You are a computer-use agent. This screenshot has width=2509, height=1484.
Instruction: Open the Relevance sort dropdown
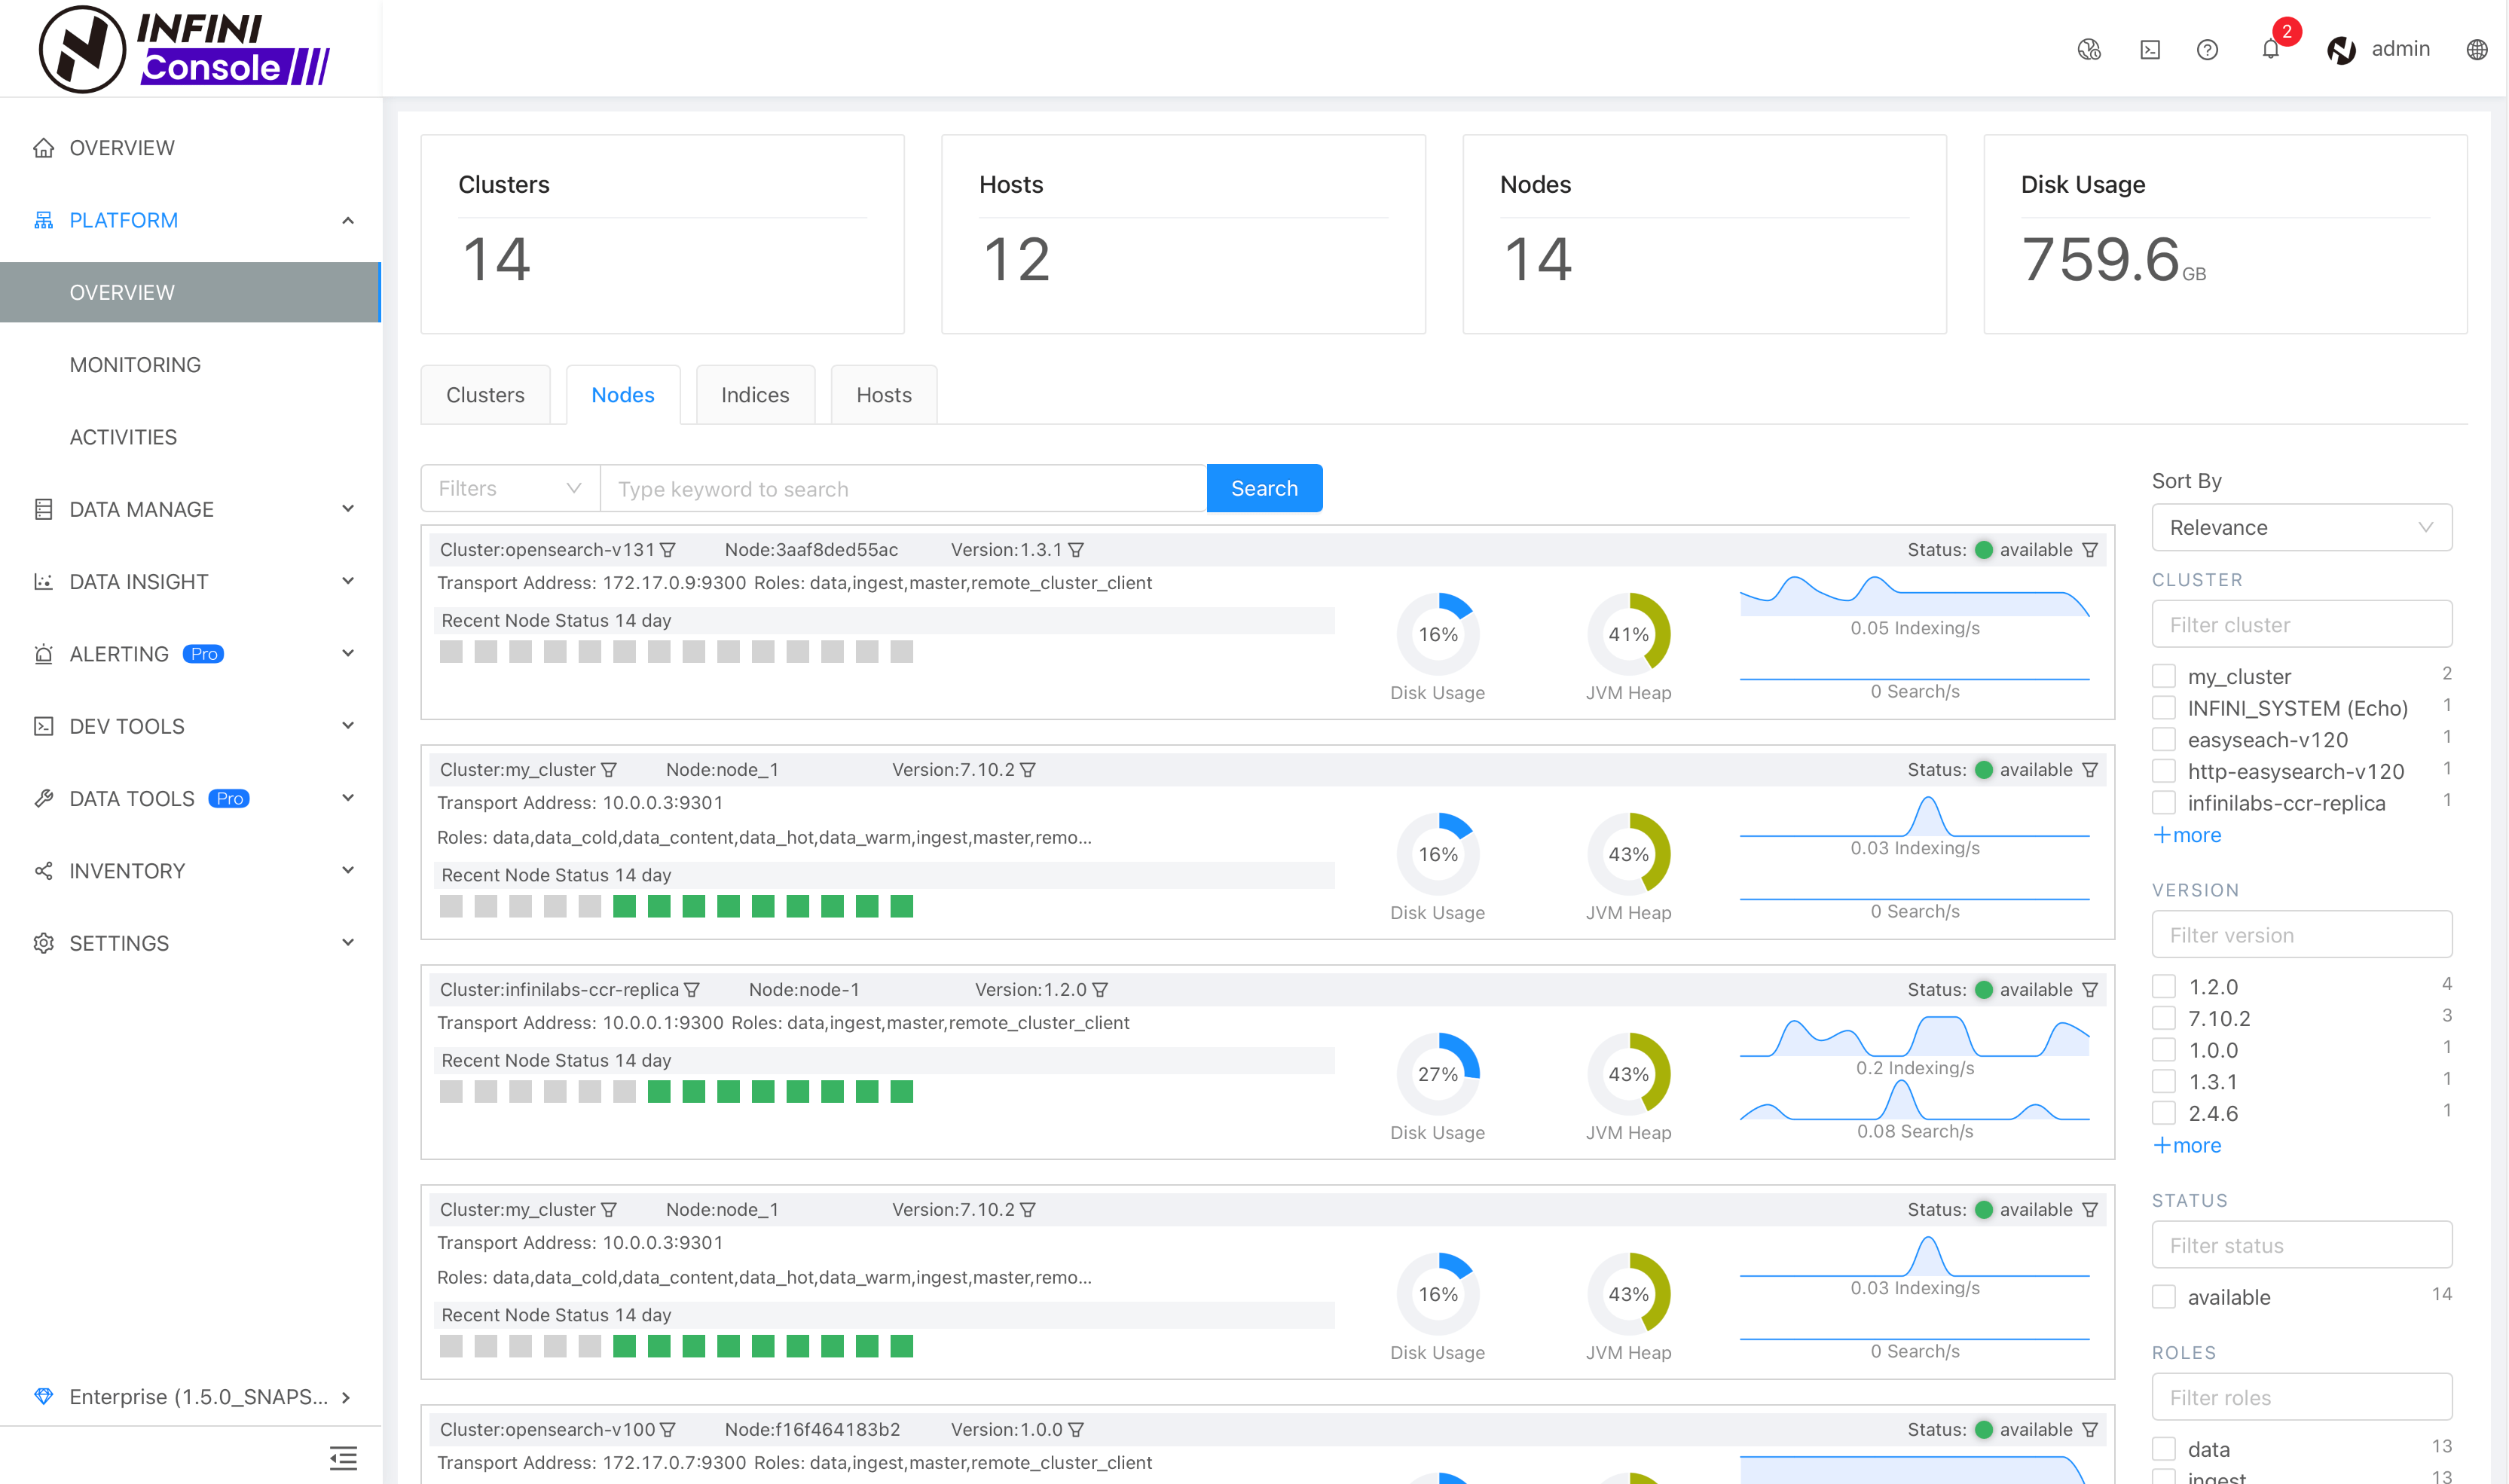[x=2301, y=527]
